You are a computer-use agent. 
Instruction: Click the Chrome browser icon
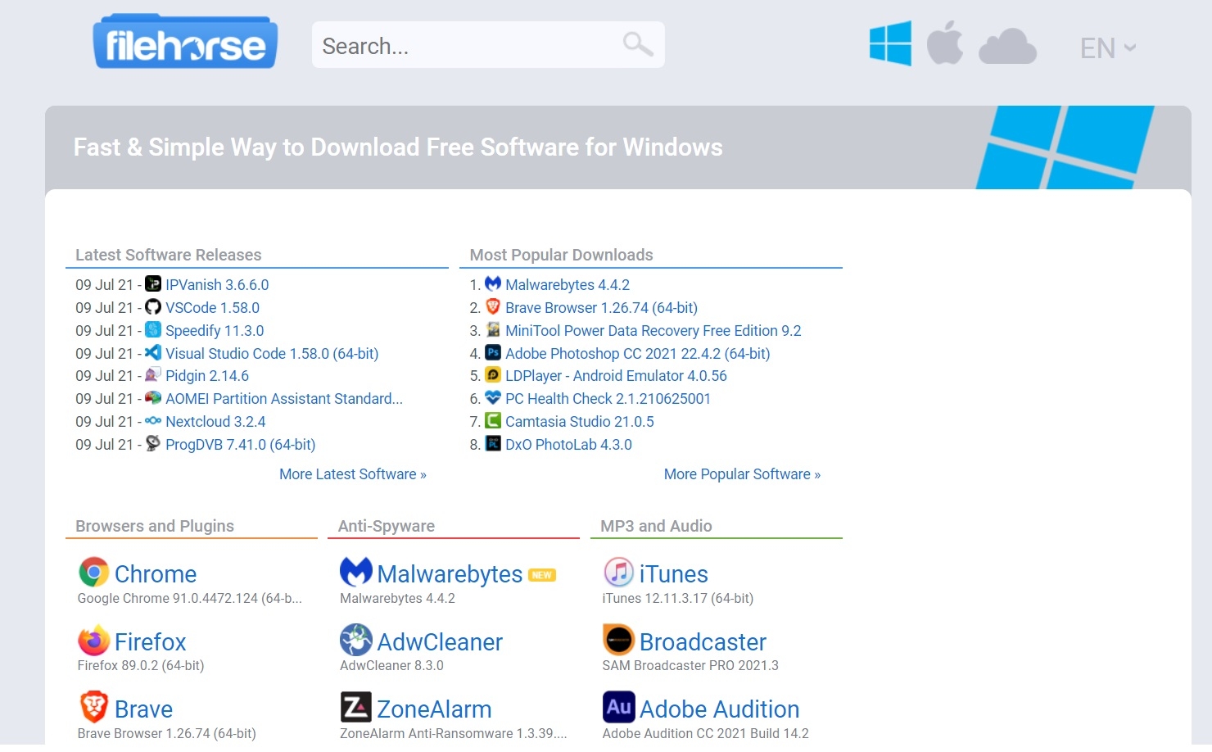[x=93, y=573]
